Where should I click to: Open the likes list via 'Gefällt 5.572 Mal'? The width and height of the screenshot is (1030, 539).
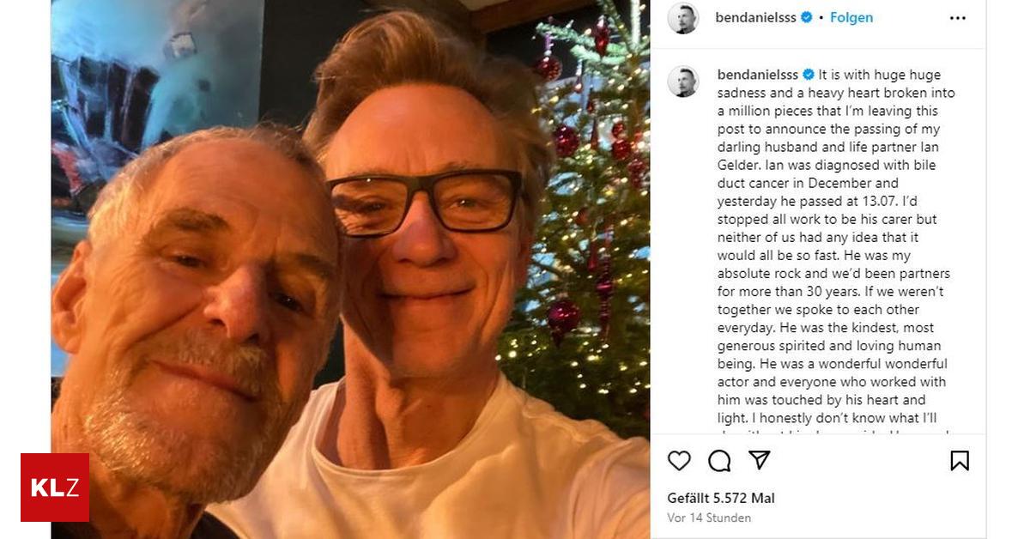(x=719, y=498)
